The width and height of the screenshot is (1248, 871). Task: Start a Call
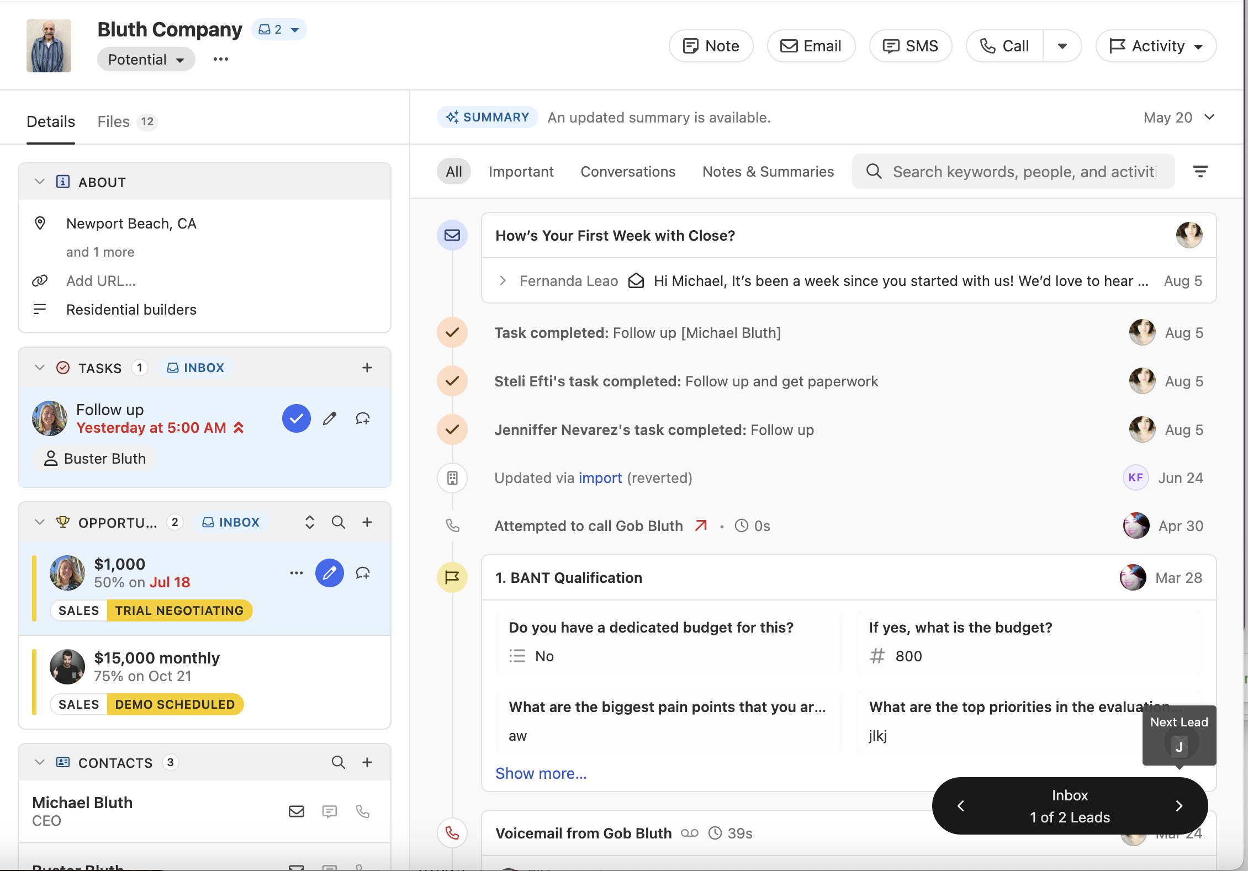point(1004,46)
